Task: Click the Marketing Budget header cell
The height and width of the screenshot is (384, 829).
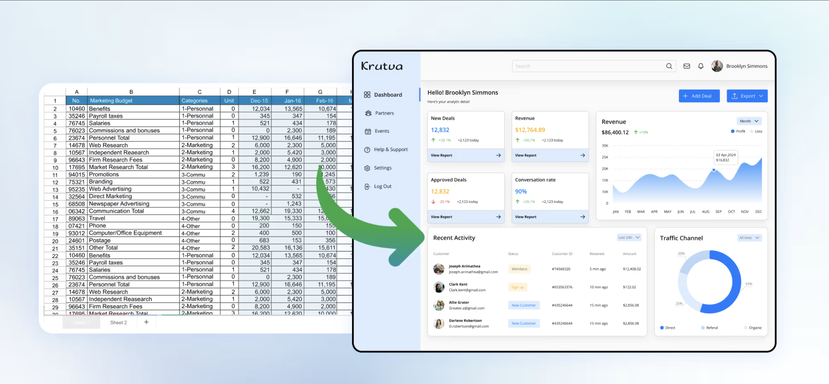Action: point(133,100)
